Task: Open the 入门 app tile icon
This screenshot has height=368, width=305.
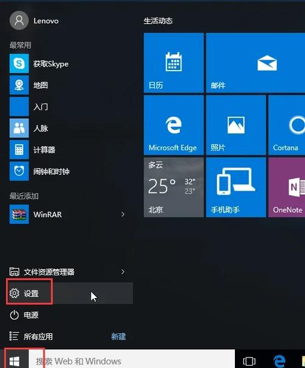Action: tap(19, 107)
